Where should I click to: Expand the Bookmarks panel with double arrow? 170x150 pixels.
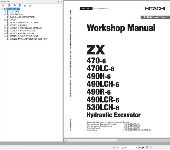click(59, 1)
